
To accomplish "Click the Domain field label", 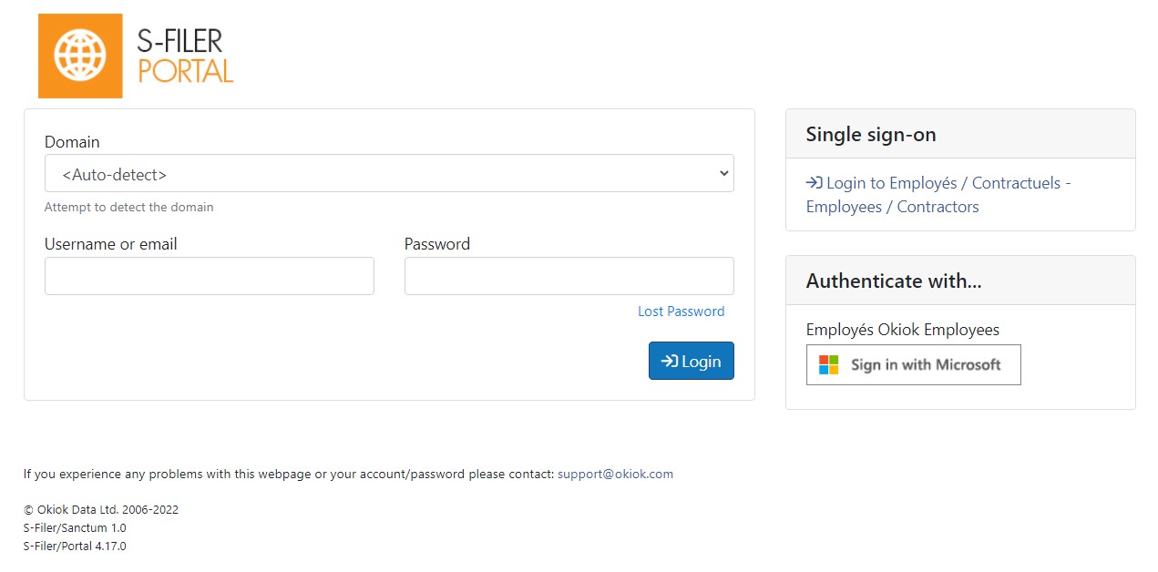I will (x=72, y=142).
